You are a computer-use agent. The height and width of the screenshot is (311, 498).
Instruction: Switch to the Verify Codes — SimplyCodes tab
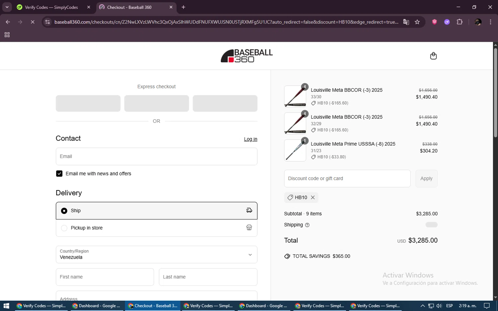(51, 7)
